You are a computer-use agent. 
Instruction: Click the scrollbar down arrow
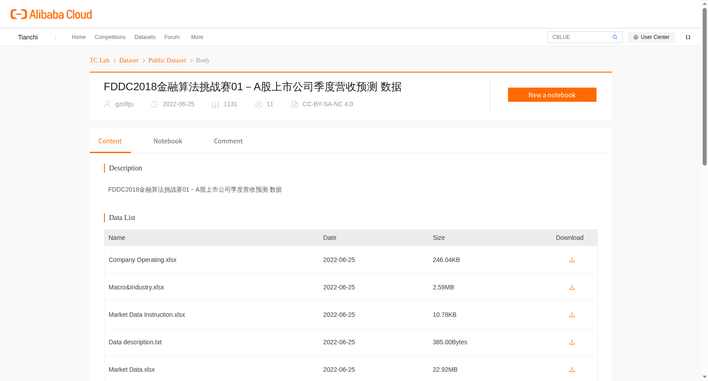tap(704, 377)
